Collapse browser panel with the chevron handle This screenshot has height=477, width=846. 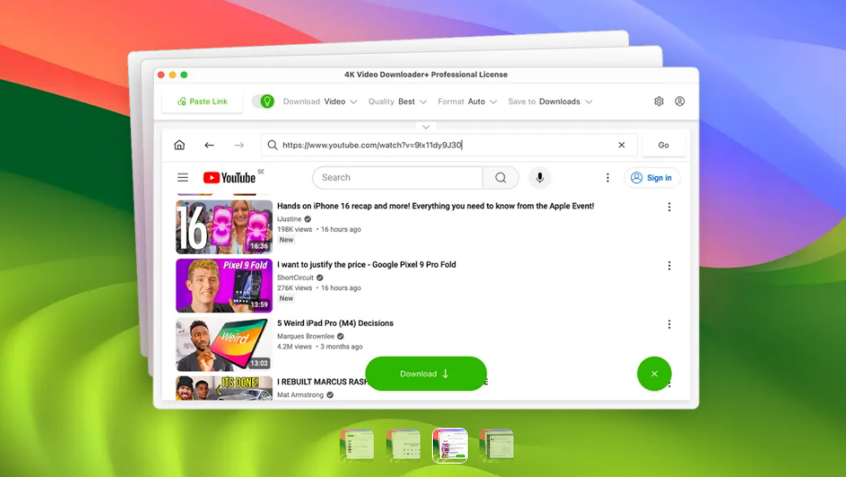click(x=426, y=127)
